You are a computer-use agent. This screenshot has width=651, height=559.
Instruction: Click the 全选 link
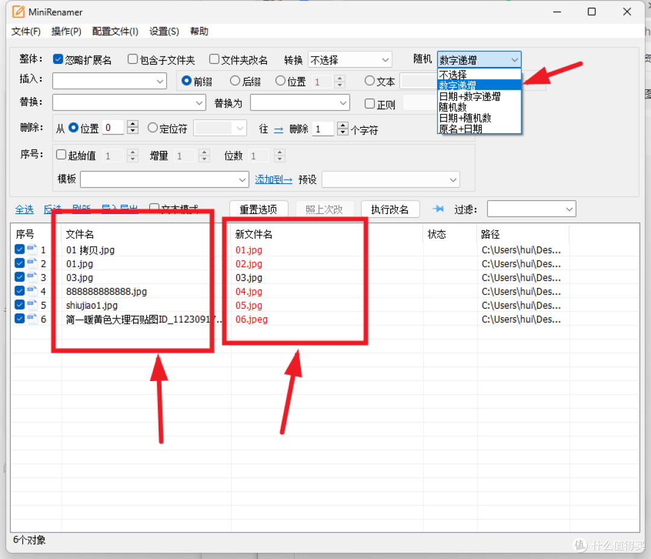pyautogui.click(x=24, y=209)
